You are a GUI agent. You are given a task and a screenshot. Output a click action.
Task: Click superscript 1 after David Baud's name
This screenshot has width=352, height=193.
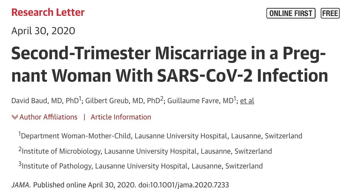(x=80, y=99)
